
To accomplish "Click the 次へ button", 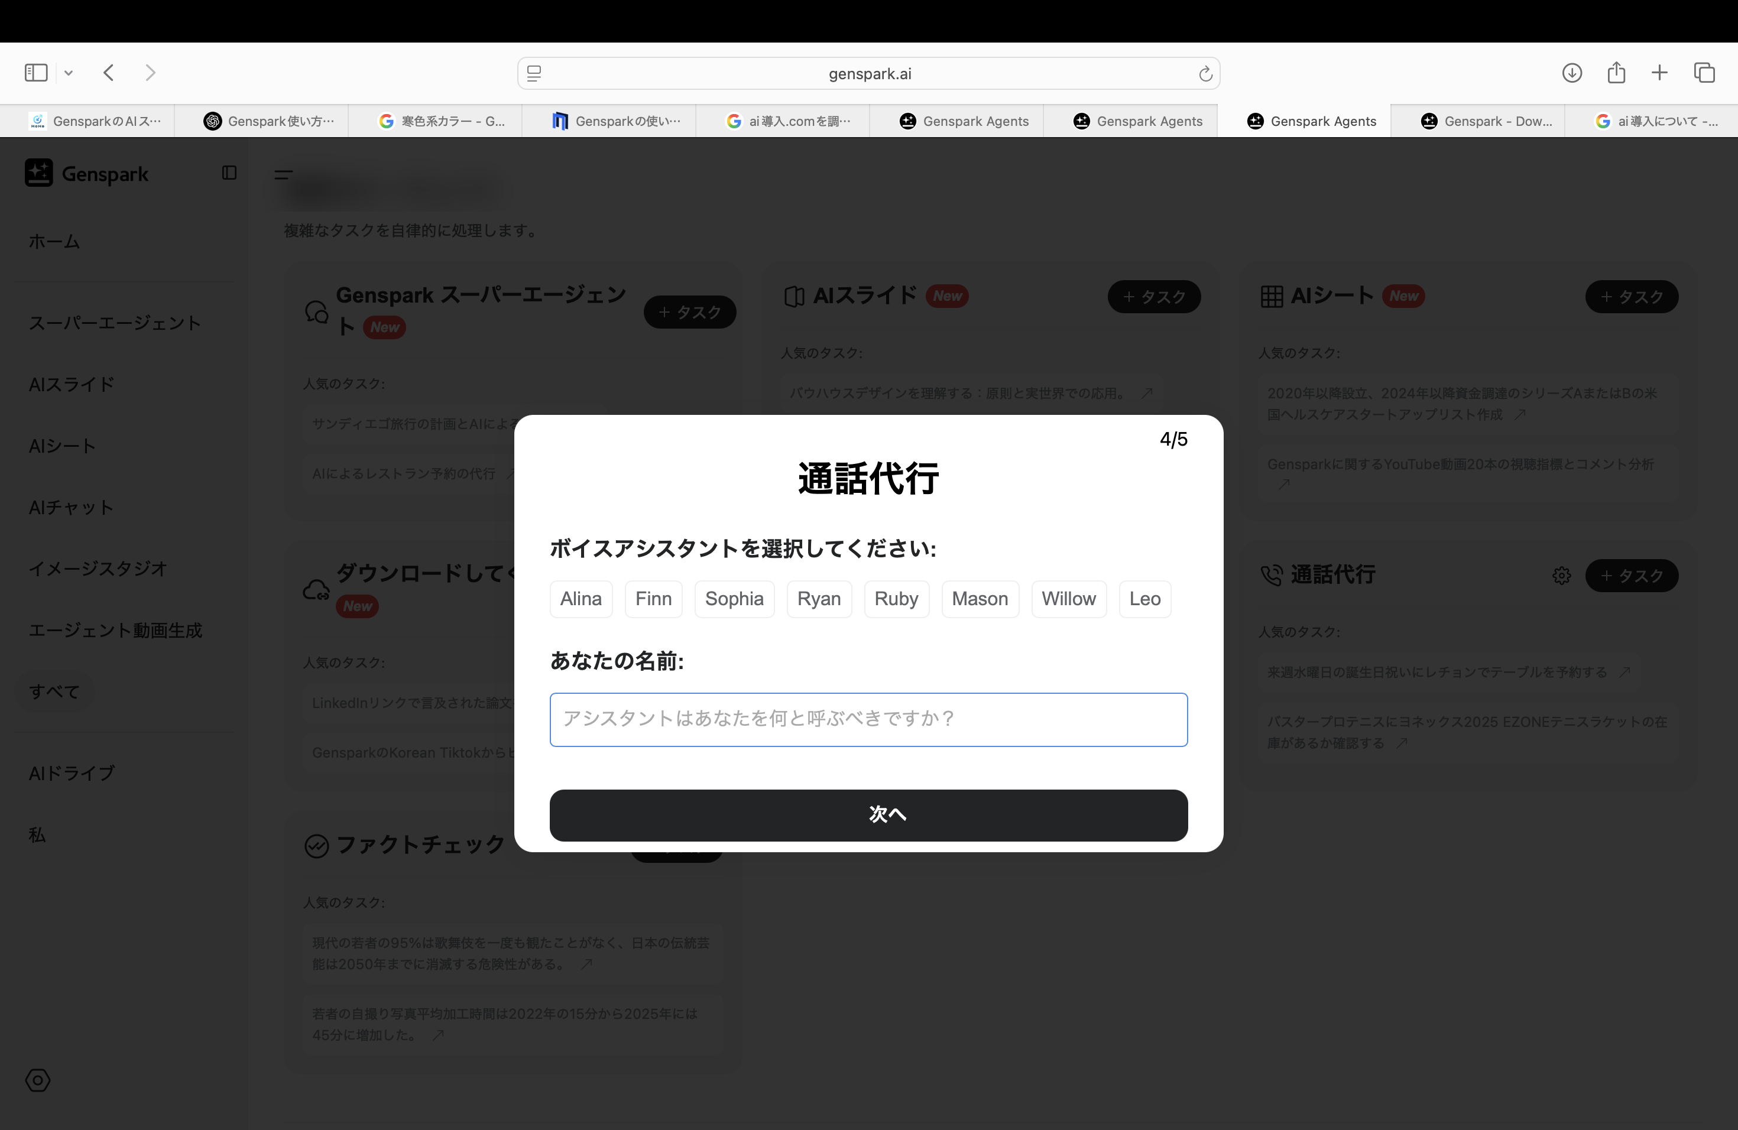I will [869, 816].
